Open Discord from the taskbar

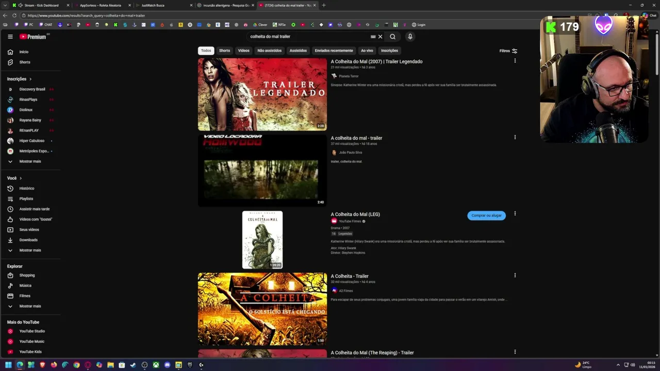click(167, 365)
